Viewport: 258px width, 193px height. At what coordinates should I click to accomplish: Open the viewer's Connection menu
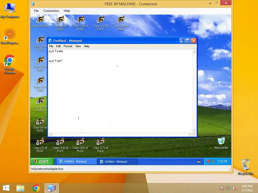click(x=51, y=11)
